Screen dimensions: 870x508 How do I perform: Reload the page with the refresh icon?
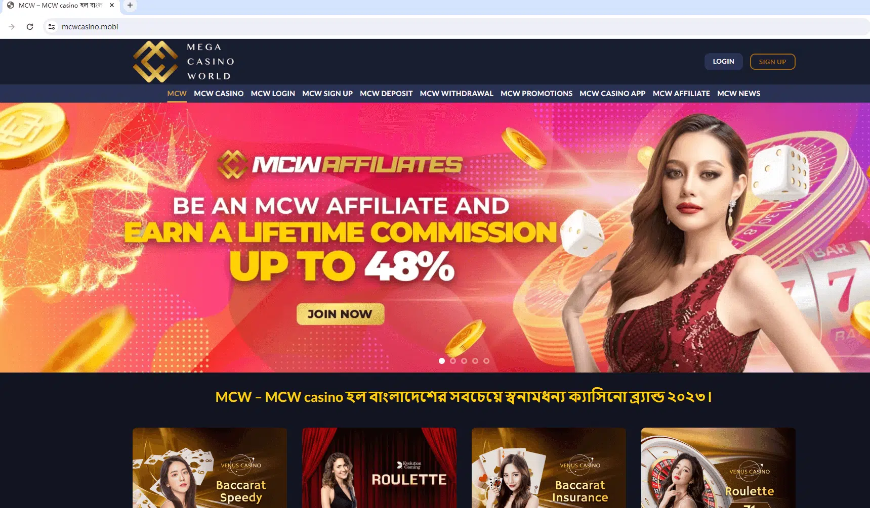click(x=30, y=27)
